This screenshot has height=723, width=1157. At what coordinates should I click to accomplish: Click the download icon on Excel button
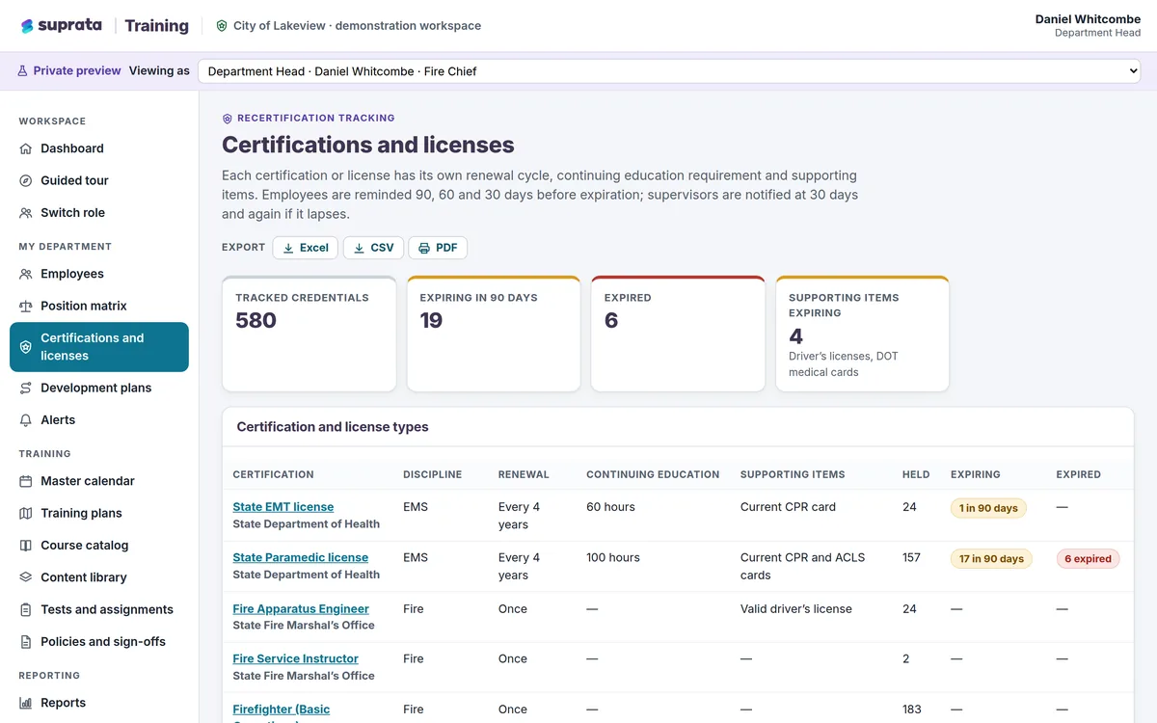[288, 248]
